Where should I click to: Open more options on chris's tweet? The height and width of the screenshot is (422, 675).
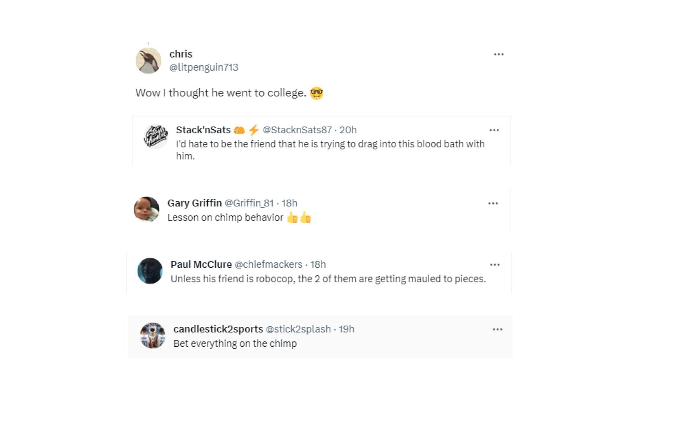click(499, 55)
